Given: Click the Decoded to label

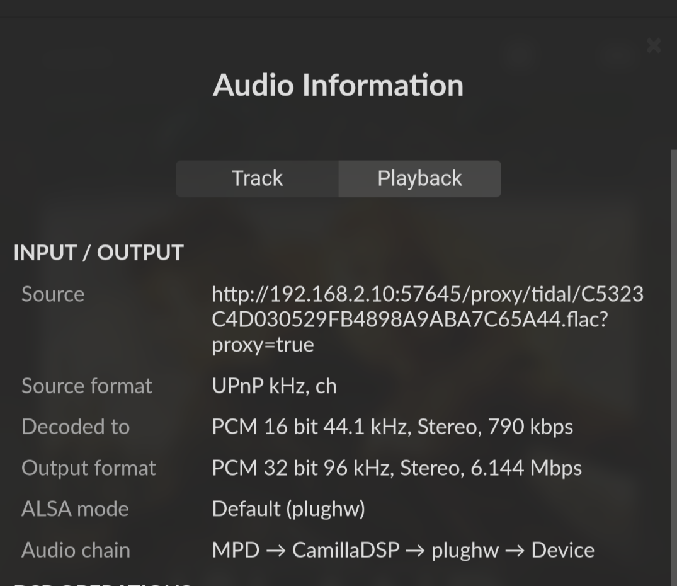Looking at the screenshot, I should 76,427.
